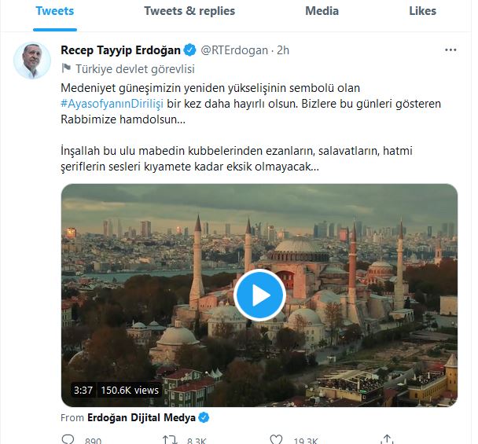Click the verified badge next to Erdoğan Dijital Medya
Viewport: 478px width, 444px height.
[204, 417]
